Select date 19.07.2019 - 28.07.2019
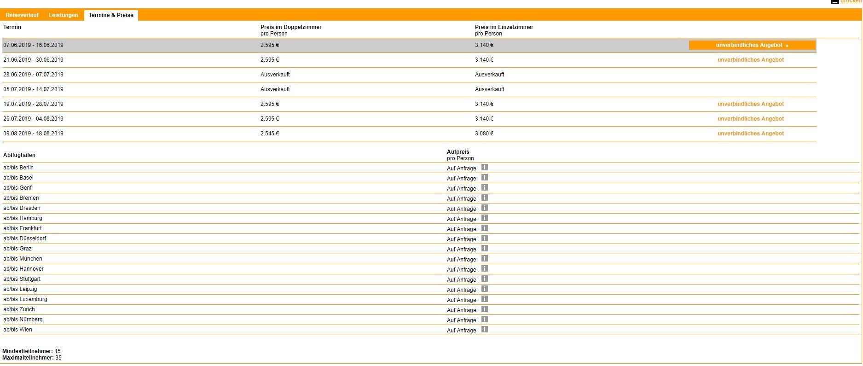 (x=33, y=104)
